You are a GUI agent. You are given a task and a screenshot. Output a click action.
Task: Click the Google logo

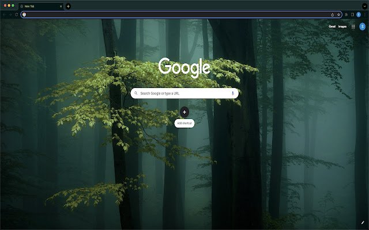184,68
